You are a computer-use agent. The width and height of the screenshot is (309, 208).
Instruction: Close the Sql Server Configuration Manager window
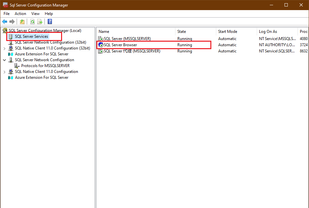(x=301, y=5)
